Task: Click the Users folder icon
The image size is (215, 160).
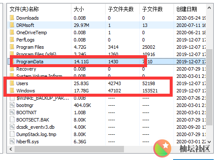Action: click(x=12, y=83)
